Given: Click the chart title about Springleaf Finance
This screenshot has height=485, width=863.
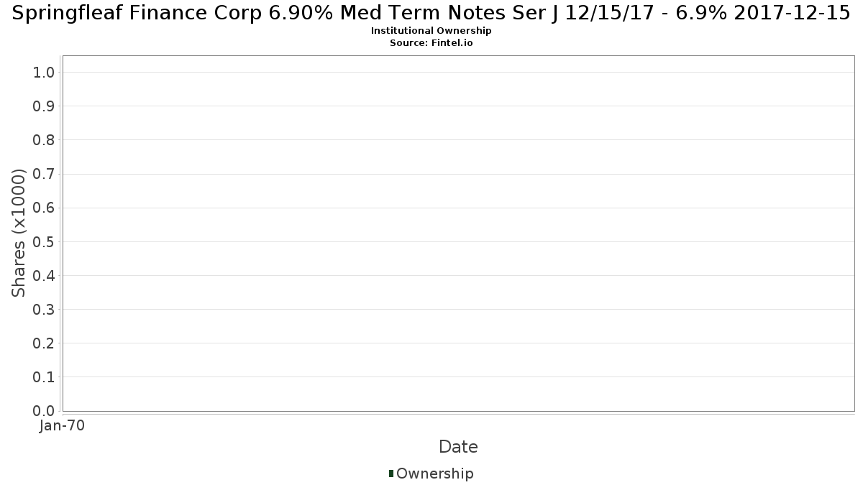Looking at the screenshot, I should coord(431,13).
